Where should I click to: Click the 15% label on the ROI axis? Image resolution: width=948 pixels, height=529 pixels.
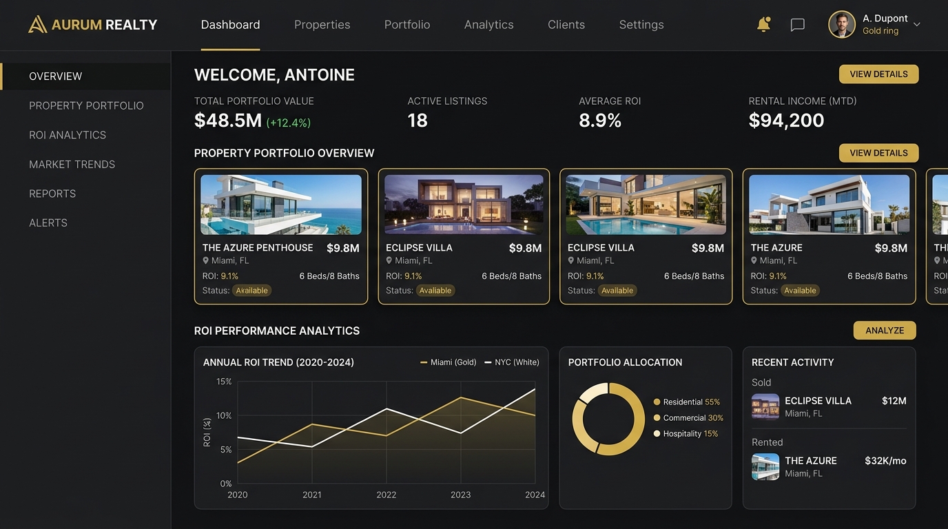pyautogui.click(x=224, y=382)
